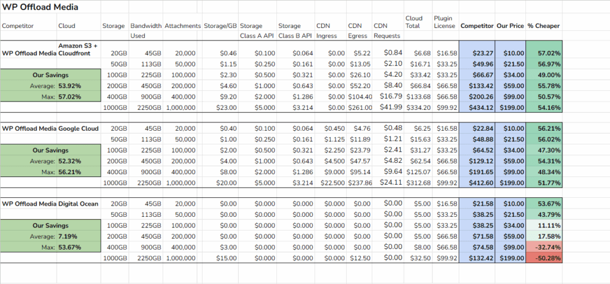Select the 56.02% cheaper cell
The image size is (610, 284).
click(x=544, y=139)
